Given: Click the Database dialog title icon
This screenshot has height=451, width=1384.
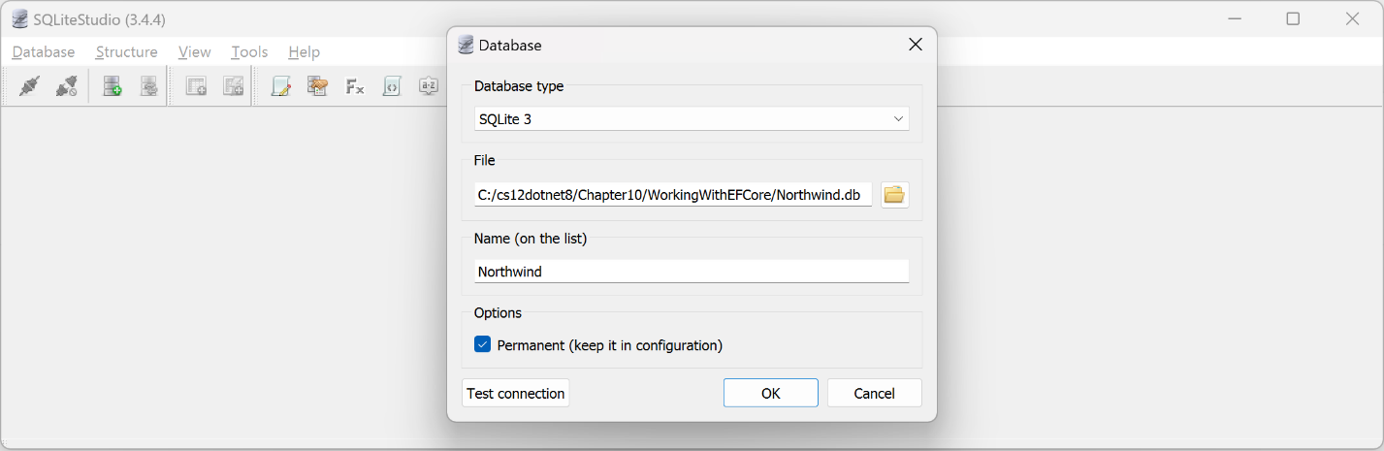Looking at the screenshot, I should click(466, 45).
